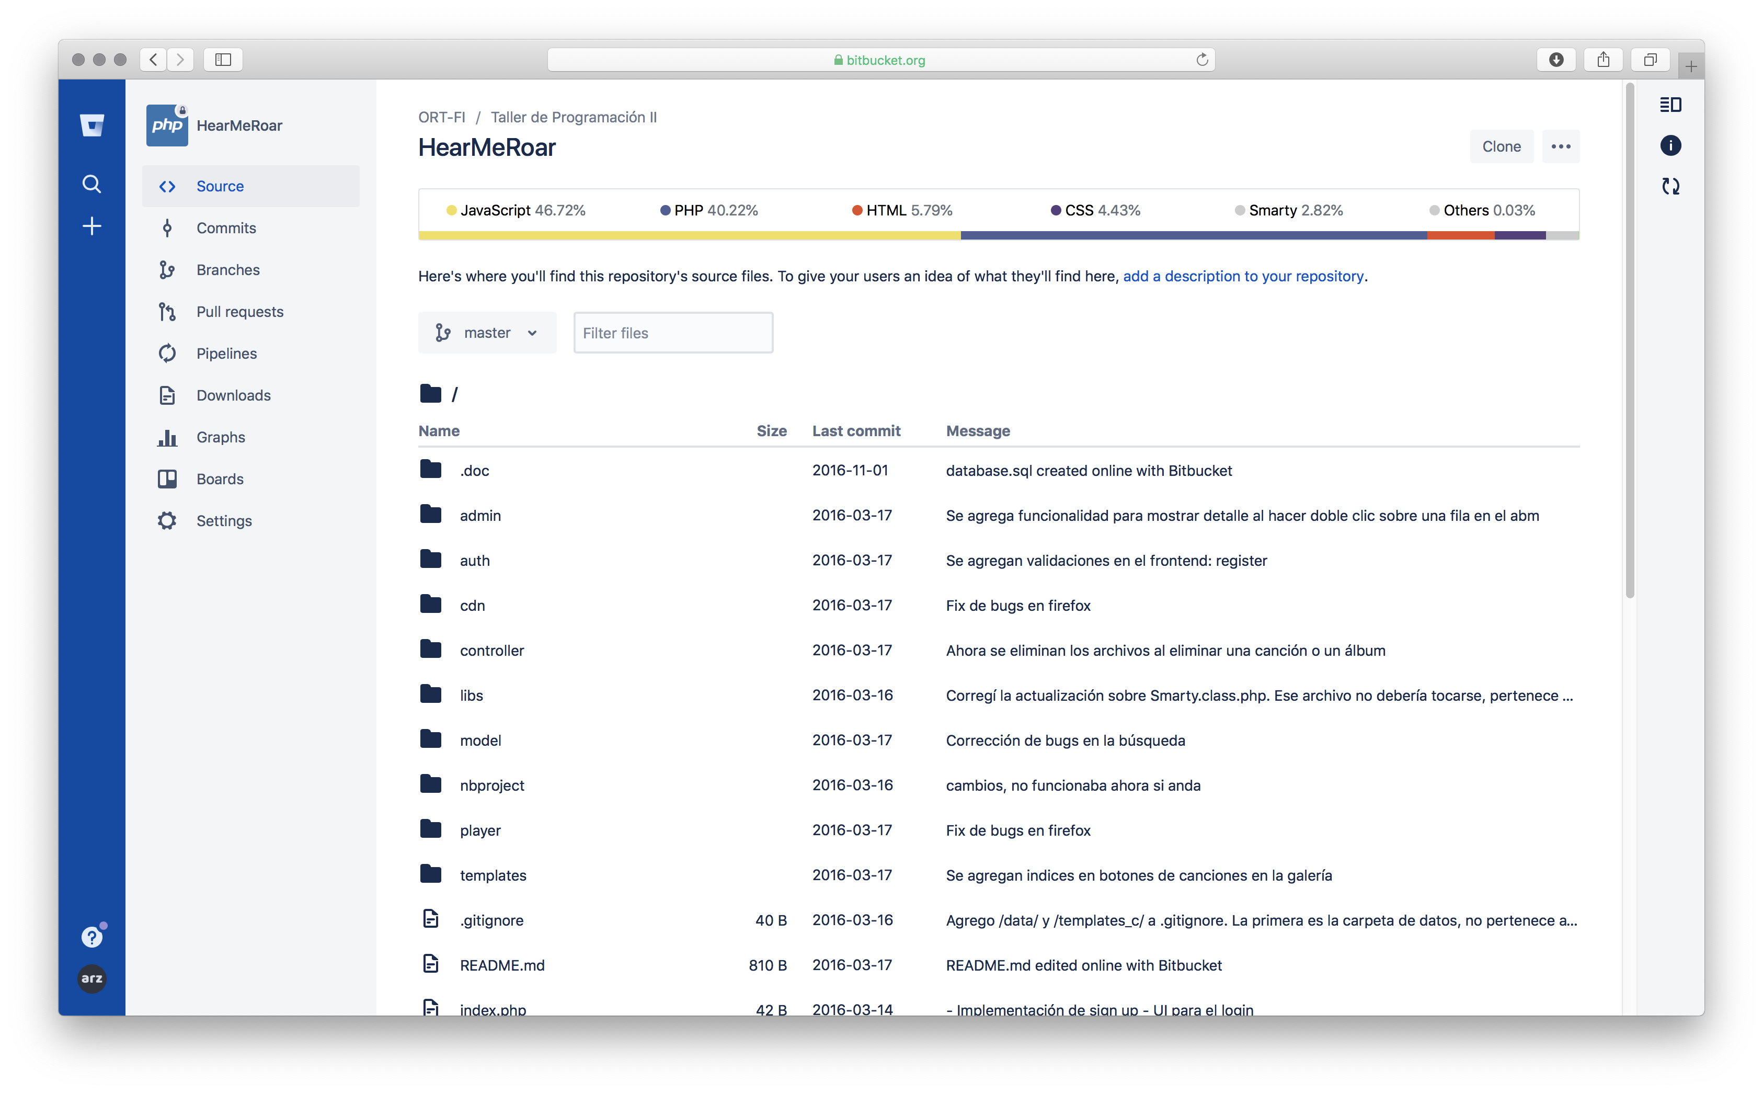
Task: Navigate to Branches
Action: tap(228, 269)
